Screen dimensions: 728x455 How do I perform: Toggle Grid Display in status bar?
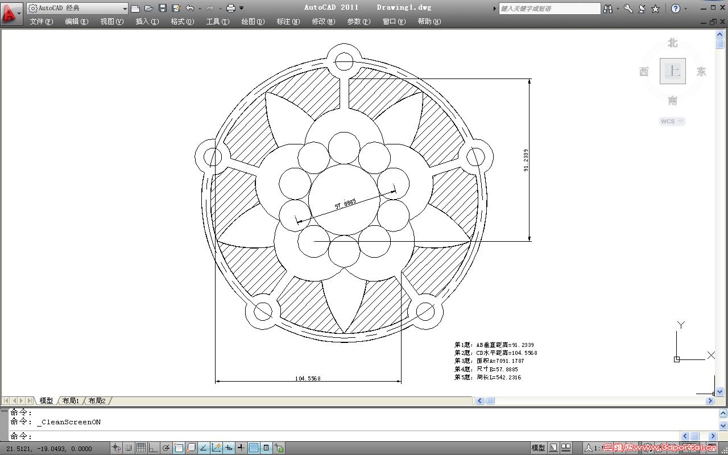pyautogui.click(x=141, y=448)
